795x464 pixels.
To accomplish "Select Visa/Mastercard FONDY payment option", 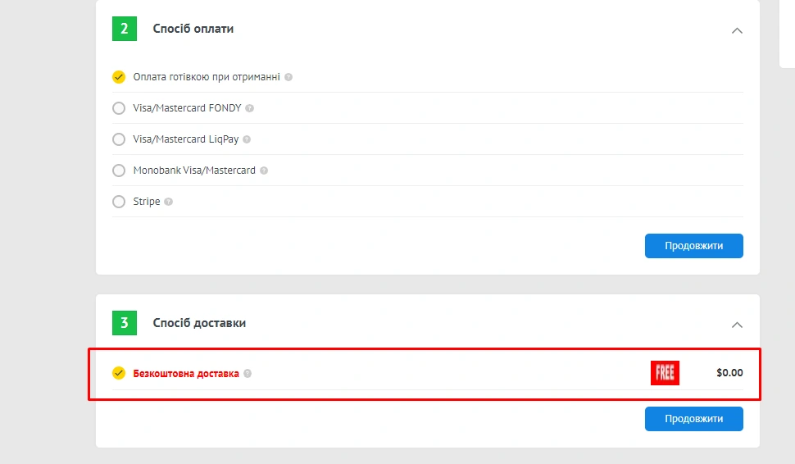I will click(x=119, y=108).
